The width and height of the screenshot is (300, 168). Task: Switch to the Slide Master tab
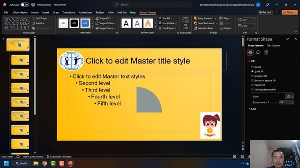pos(20,13)
